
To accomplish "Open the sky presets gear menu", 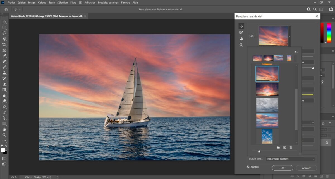I will 295,52.
